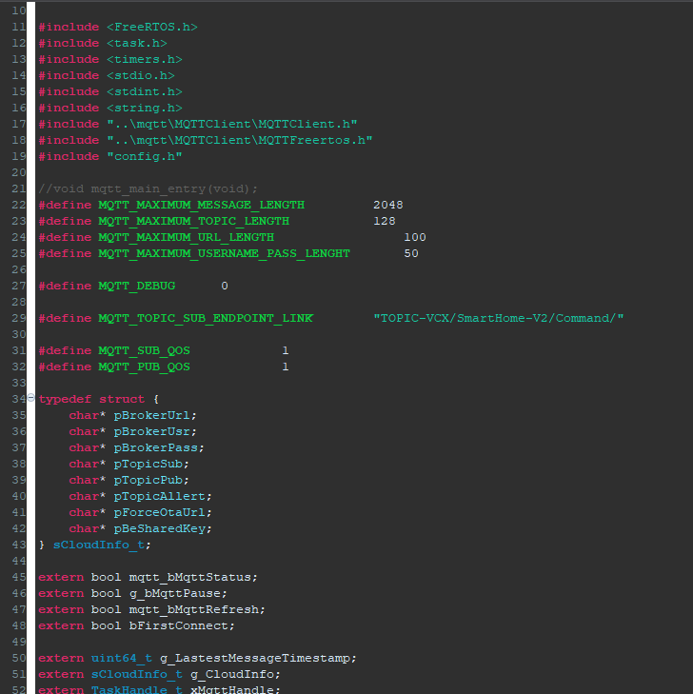This screenshot has width=693, height=694.
Task: Click the TOPIC-VCX/SmartHome-V2/Command/ string literal
Action: point(499,318)
